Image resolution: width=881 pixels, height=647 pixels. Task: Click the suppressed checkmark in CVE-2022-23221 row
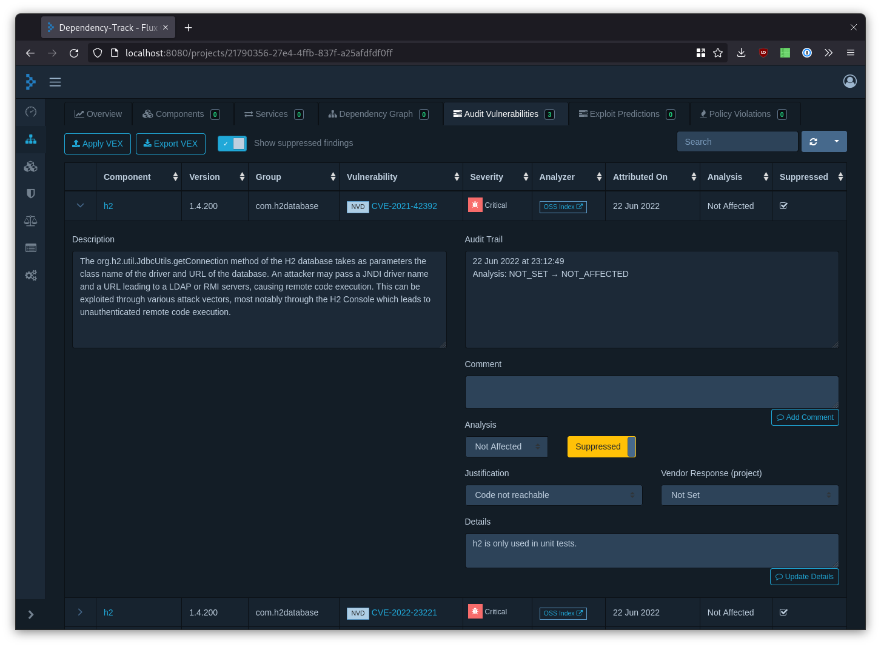(783, 612)
